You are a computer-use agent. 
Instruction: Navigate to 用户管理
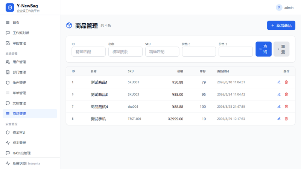(30, 62)
